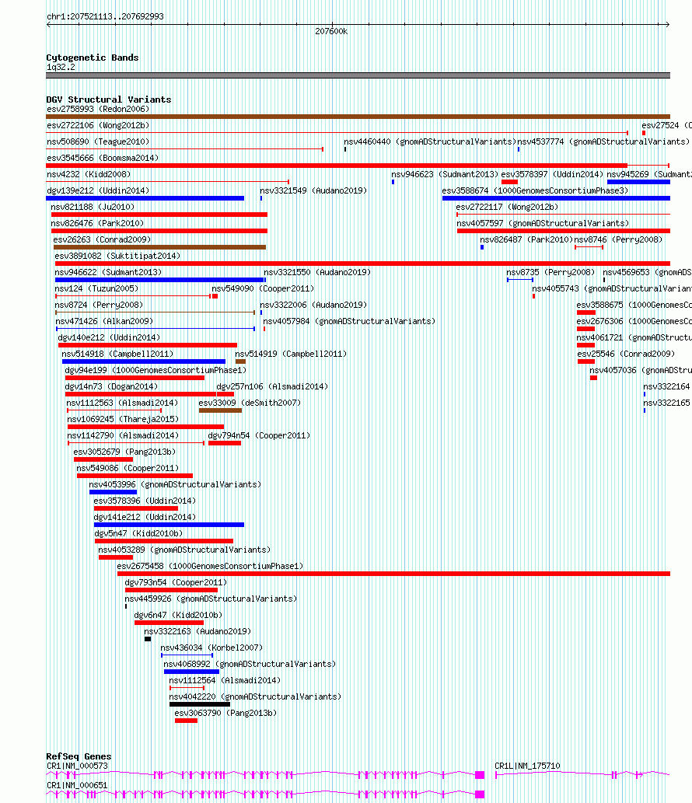Select nsv514918 (Campbell2011) label
Image resolution: width=692 pixels, height=803 pixels.
pos(117,355)
